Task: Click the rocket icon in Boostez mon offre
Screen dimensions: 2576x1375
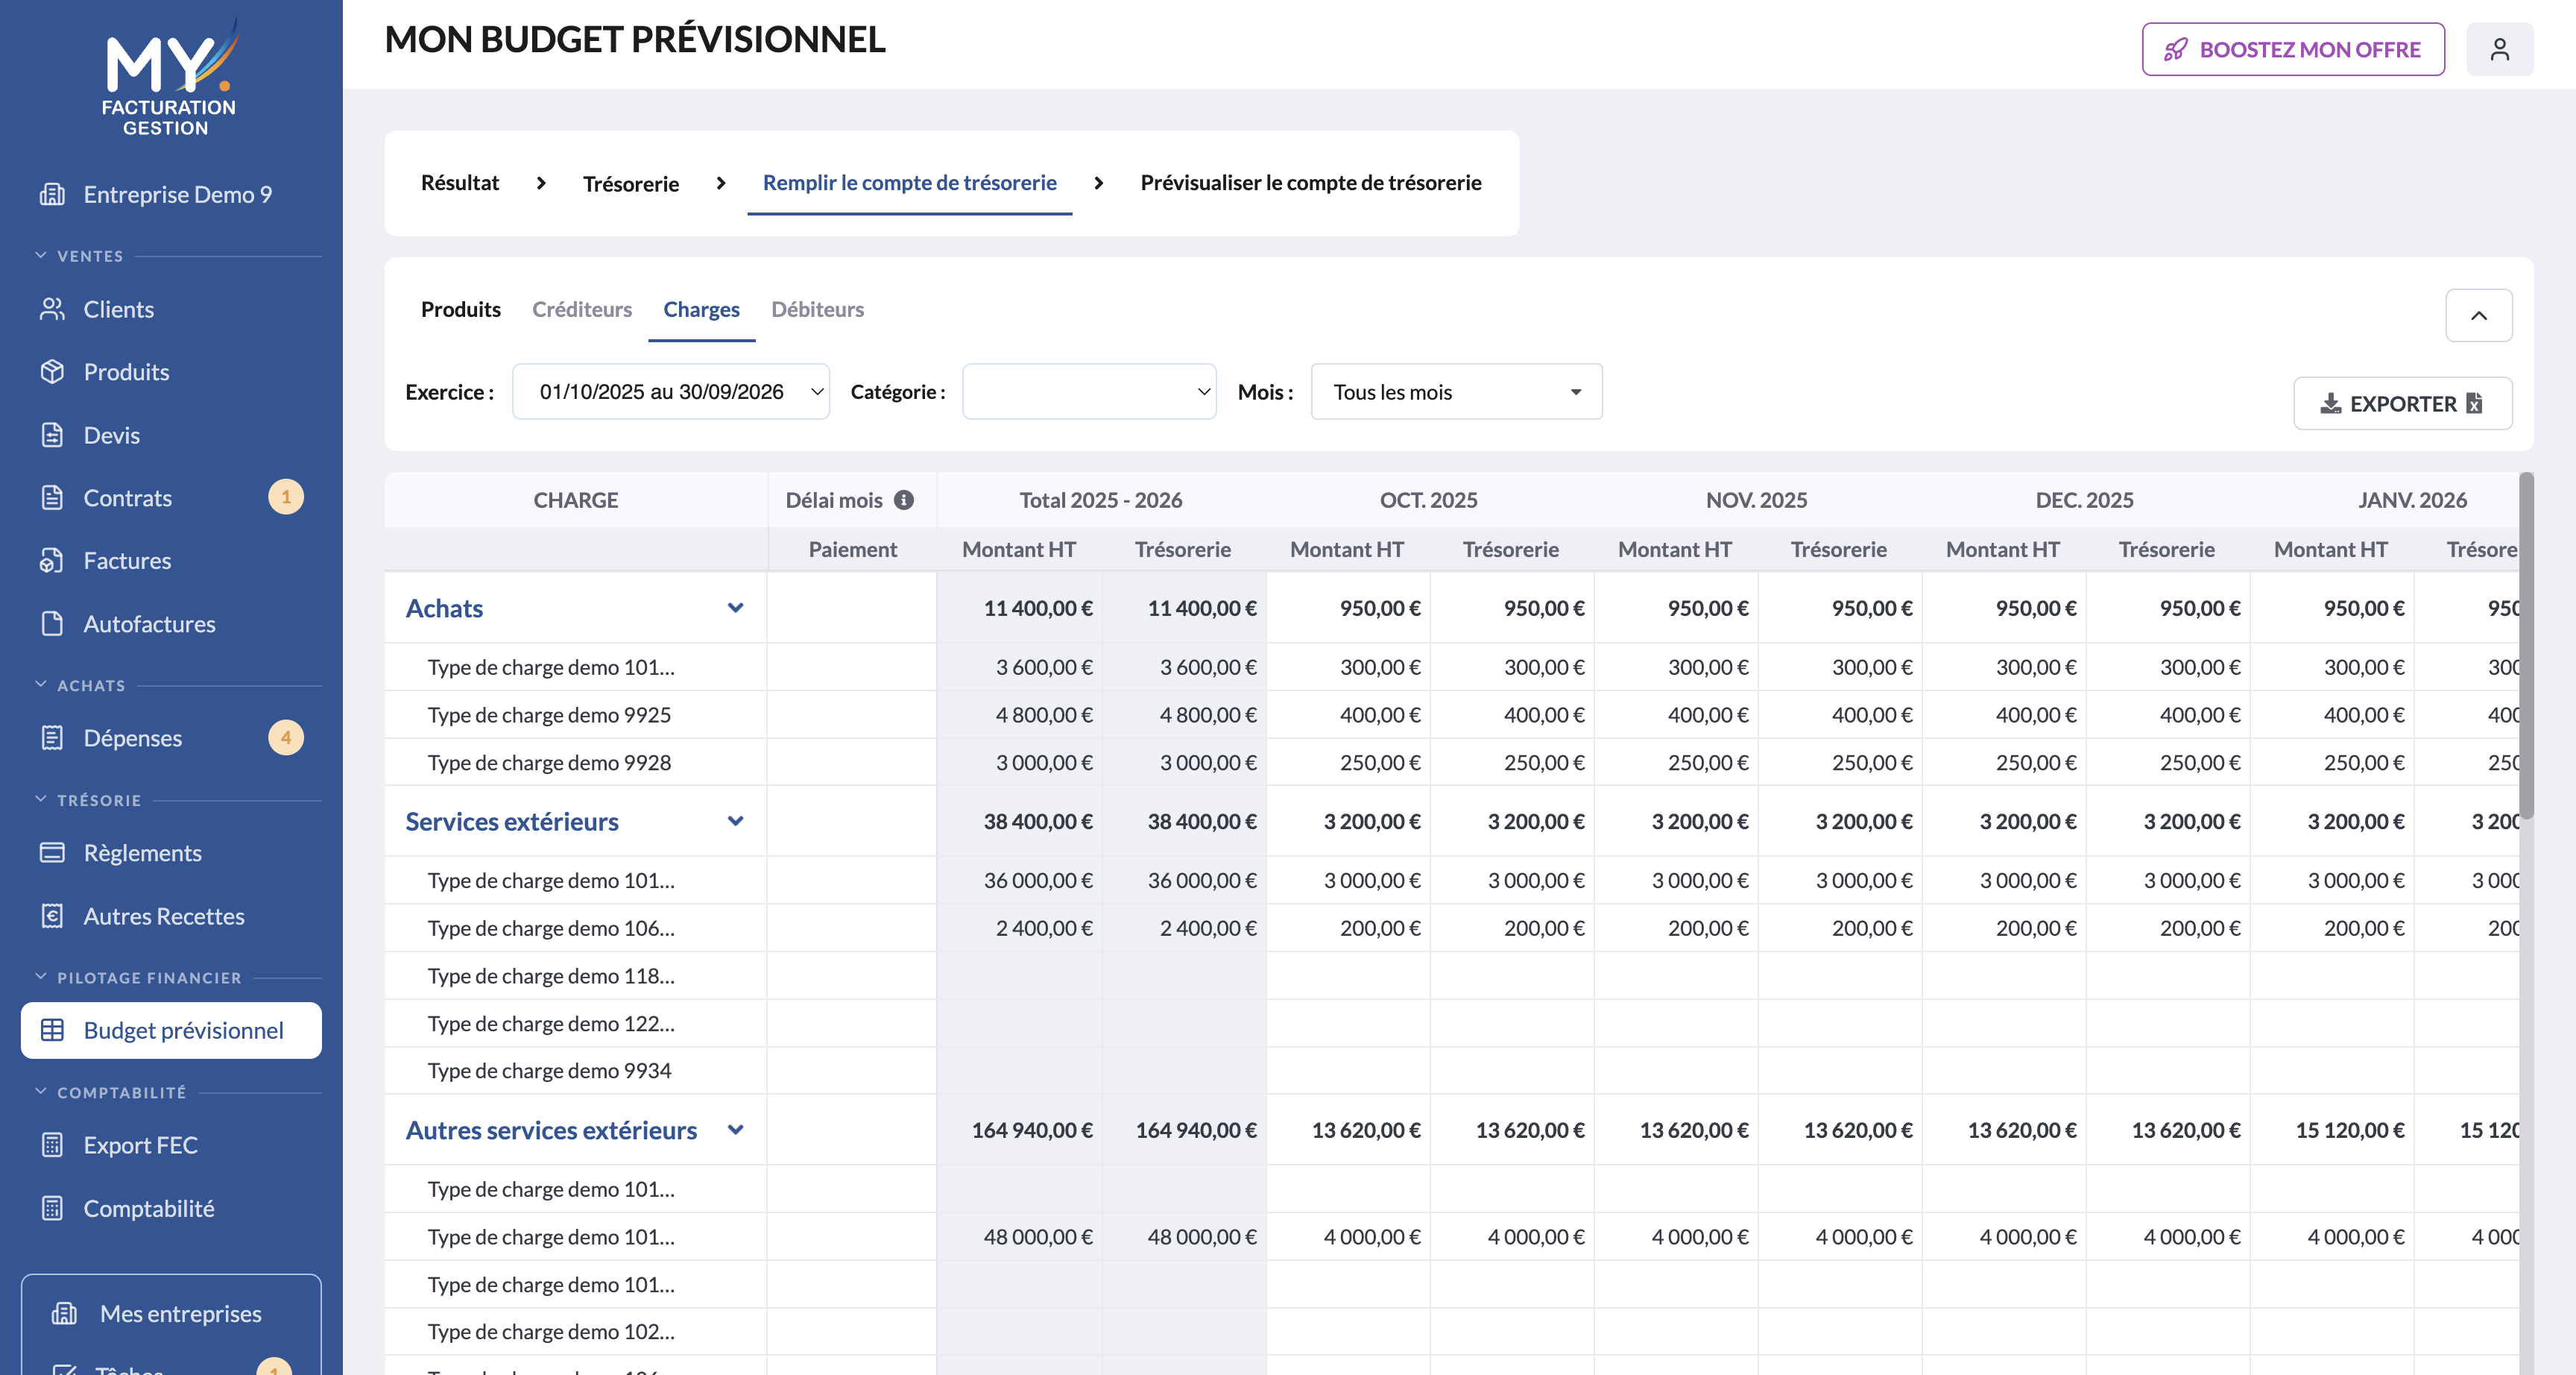Action: click(2175, 49)
